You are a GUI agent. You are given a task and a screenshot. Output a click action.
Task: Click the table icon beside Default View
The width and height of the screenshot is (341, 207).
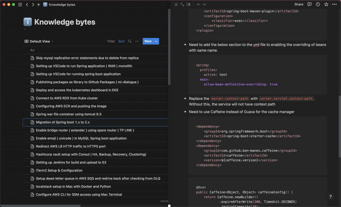(x=27, y=41)
